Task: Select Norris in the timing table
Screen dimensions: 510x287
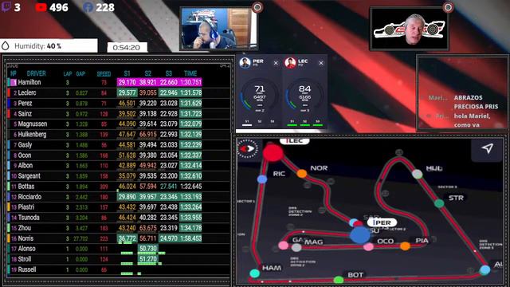Action: pos(25,238)
